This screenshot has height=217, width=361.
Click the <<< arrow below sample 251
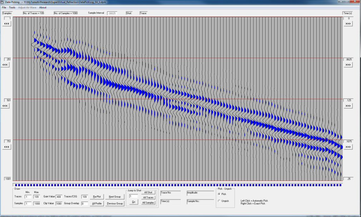5,65
